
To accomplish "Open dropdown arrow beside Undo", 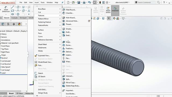I will 92,2.
